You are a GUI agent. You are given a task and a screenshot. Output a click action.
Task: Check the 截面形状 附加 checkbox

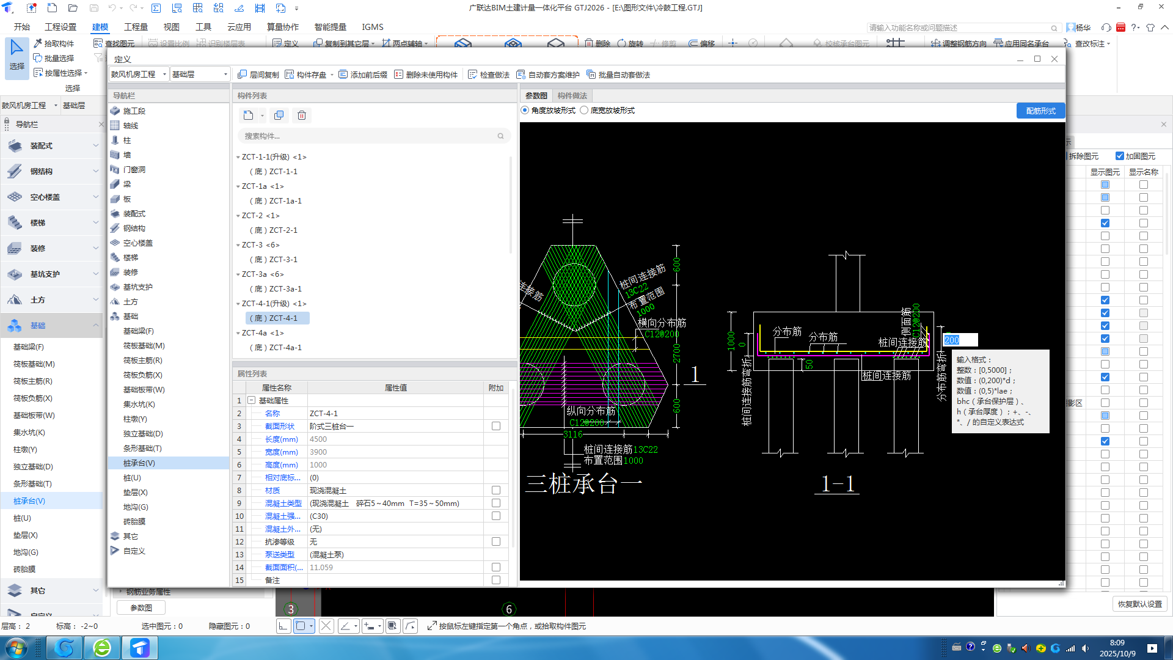495,427
